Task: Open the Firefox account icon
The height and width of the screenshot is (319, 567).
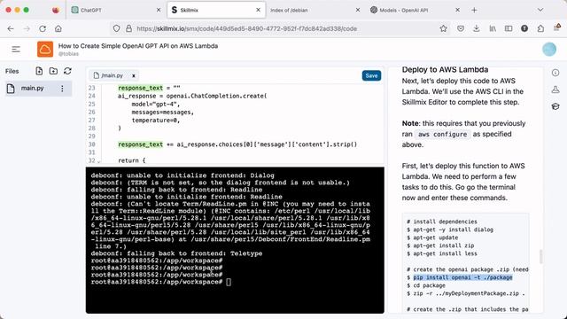Action: click(x=524, y=28)
